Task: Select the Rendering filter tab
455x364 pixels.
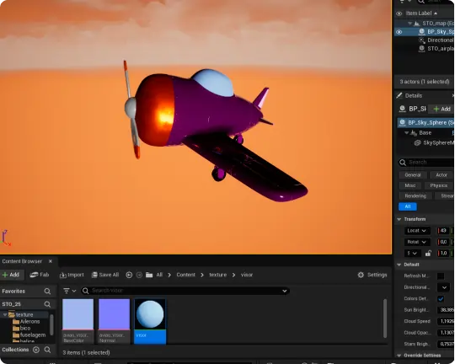Action: click(x=415, y=196)
